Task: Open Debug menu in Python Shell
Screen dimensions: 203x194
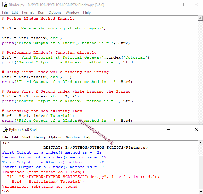Action: coord(39,137)
